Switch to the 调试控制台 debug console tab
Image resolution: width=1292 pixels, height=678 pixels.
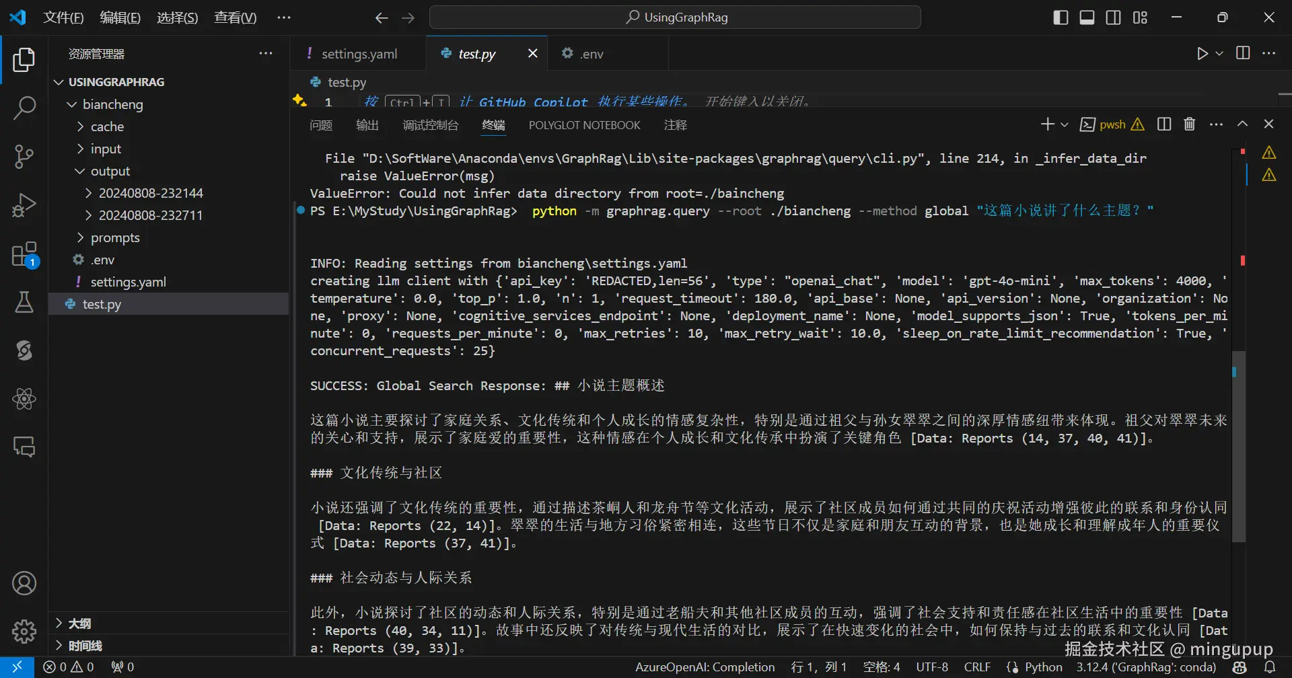click(431, 125)
